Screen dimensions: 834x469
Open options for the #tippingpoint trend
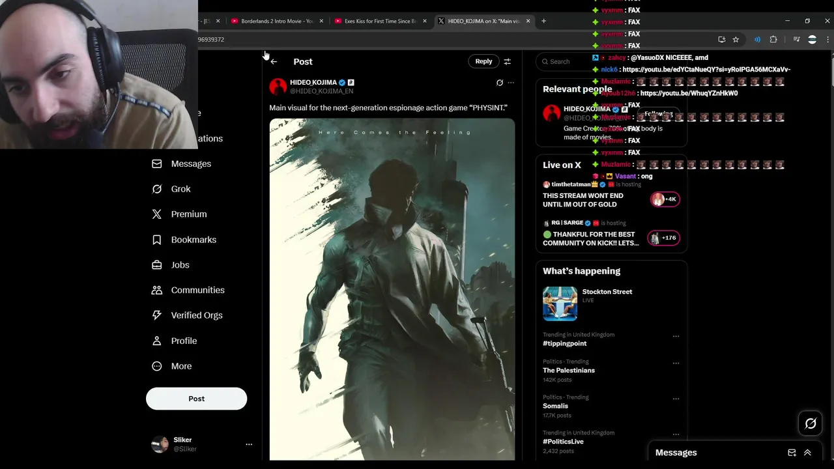[676, 336]
